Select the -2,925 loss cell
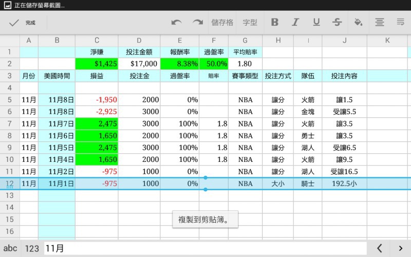 97,112
